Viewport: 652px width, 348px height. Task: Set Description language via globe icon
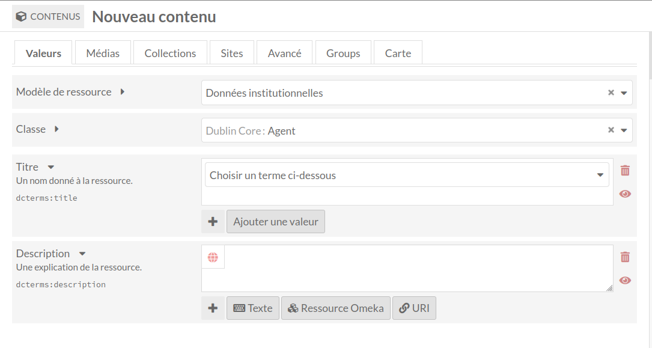pyautogui.click(x=213, y=257)
